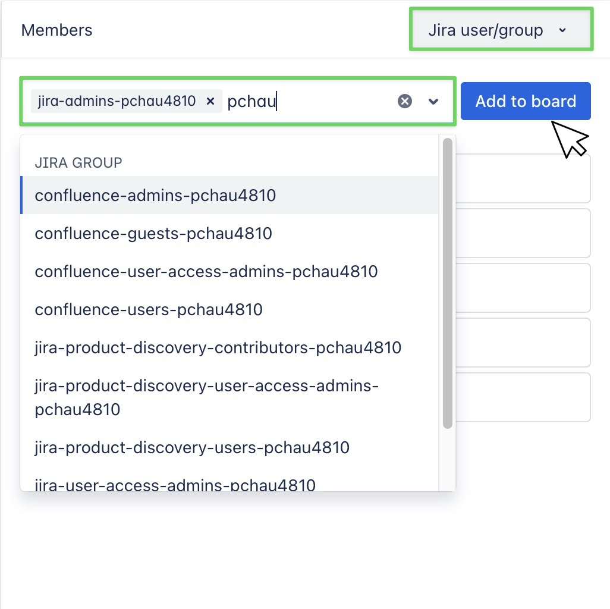The width and height of the screenshot is (610, 609).
Task: Choose confluence-user-access-admins-pchau4810
Action: [206, 271]
